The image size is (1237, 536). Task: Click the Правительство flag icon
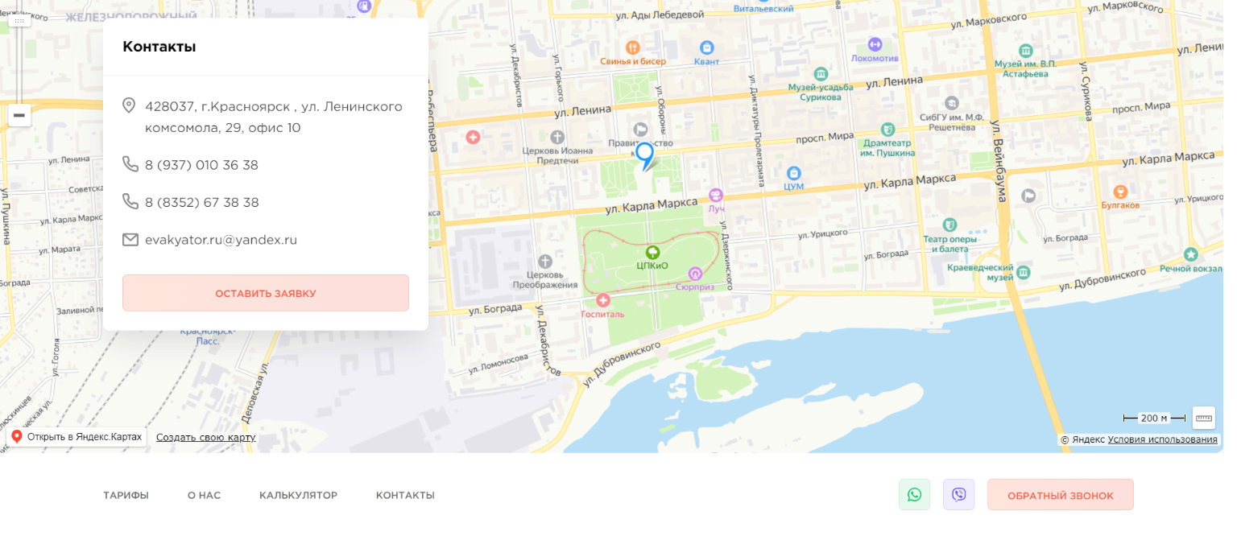click(x=641, y=129)
